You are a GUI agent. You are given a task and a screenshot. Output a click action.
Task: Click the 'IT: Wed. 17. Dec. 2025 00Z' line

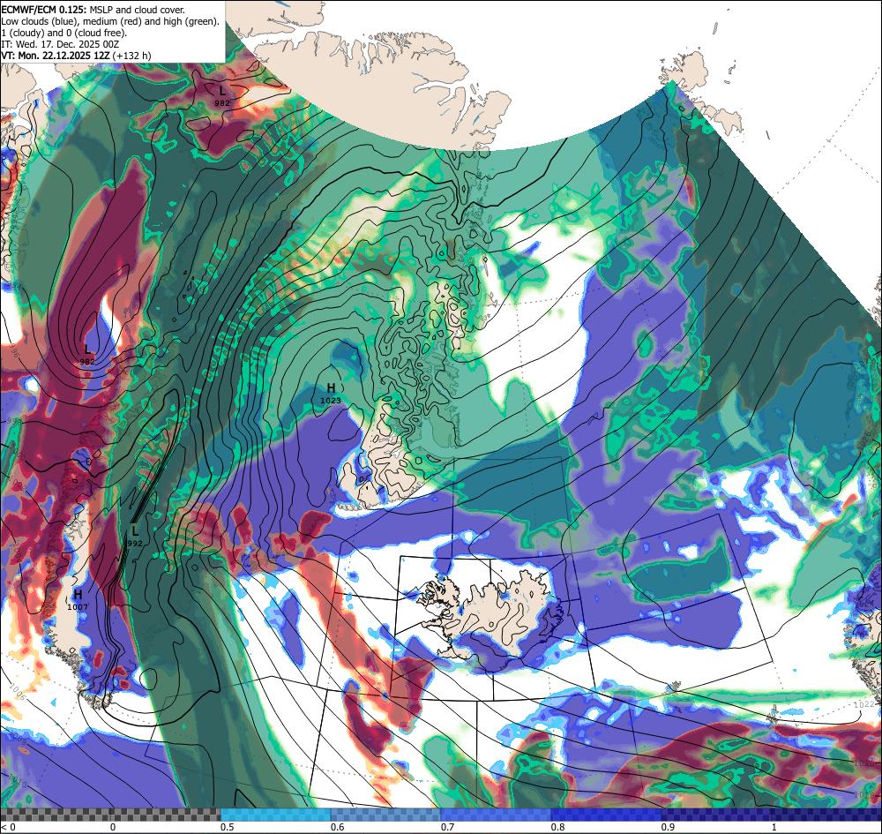pyautogui.click(x=60, y=44)
